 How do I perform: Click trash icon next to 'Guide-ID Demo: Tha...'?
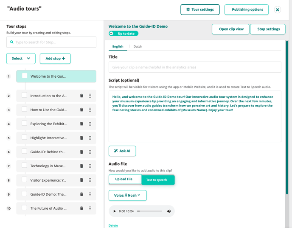click(x=81, y=194)
